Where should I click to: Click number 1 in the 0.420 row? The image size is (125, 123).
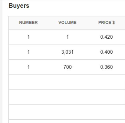click(x=28, y=37)
